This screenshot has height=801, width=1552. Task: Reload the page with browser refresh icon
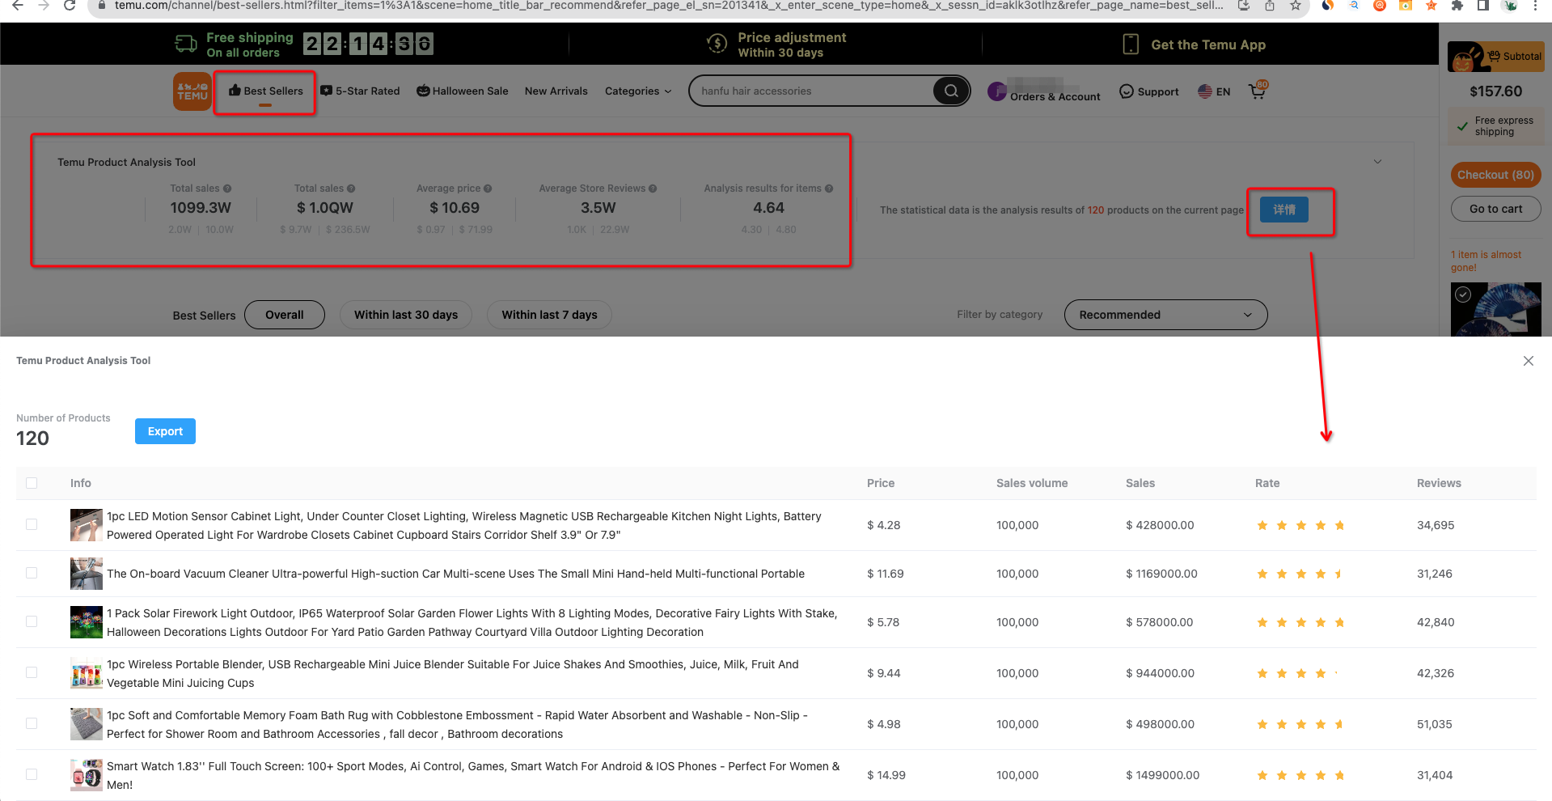70,6
